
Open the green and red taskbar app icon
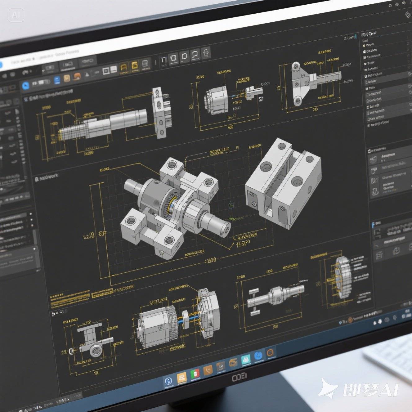point(195,374)
